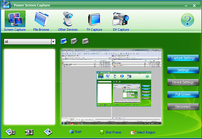The image size is (202, 139).
Task: Start the screen recording
Action: pos(76,132)
